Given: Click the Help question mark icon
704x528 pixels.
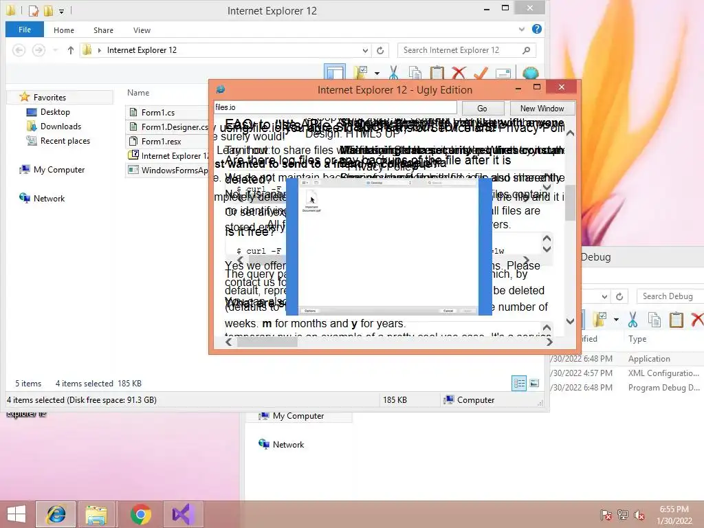Looking at the screenshot, I should [536, 29].
